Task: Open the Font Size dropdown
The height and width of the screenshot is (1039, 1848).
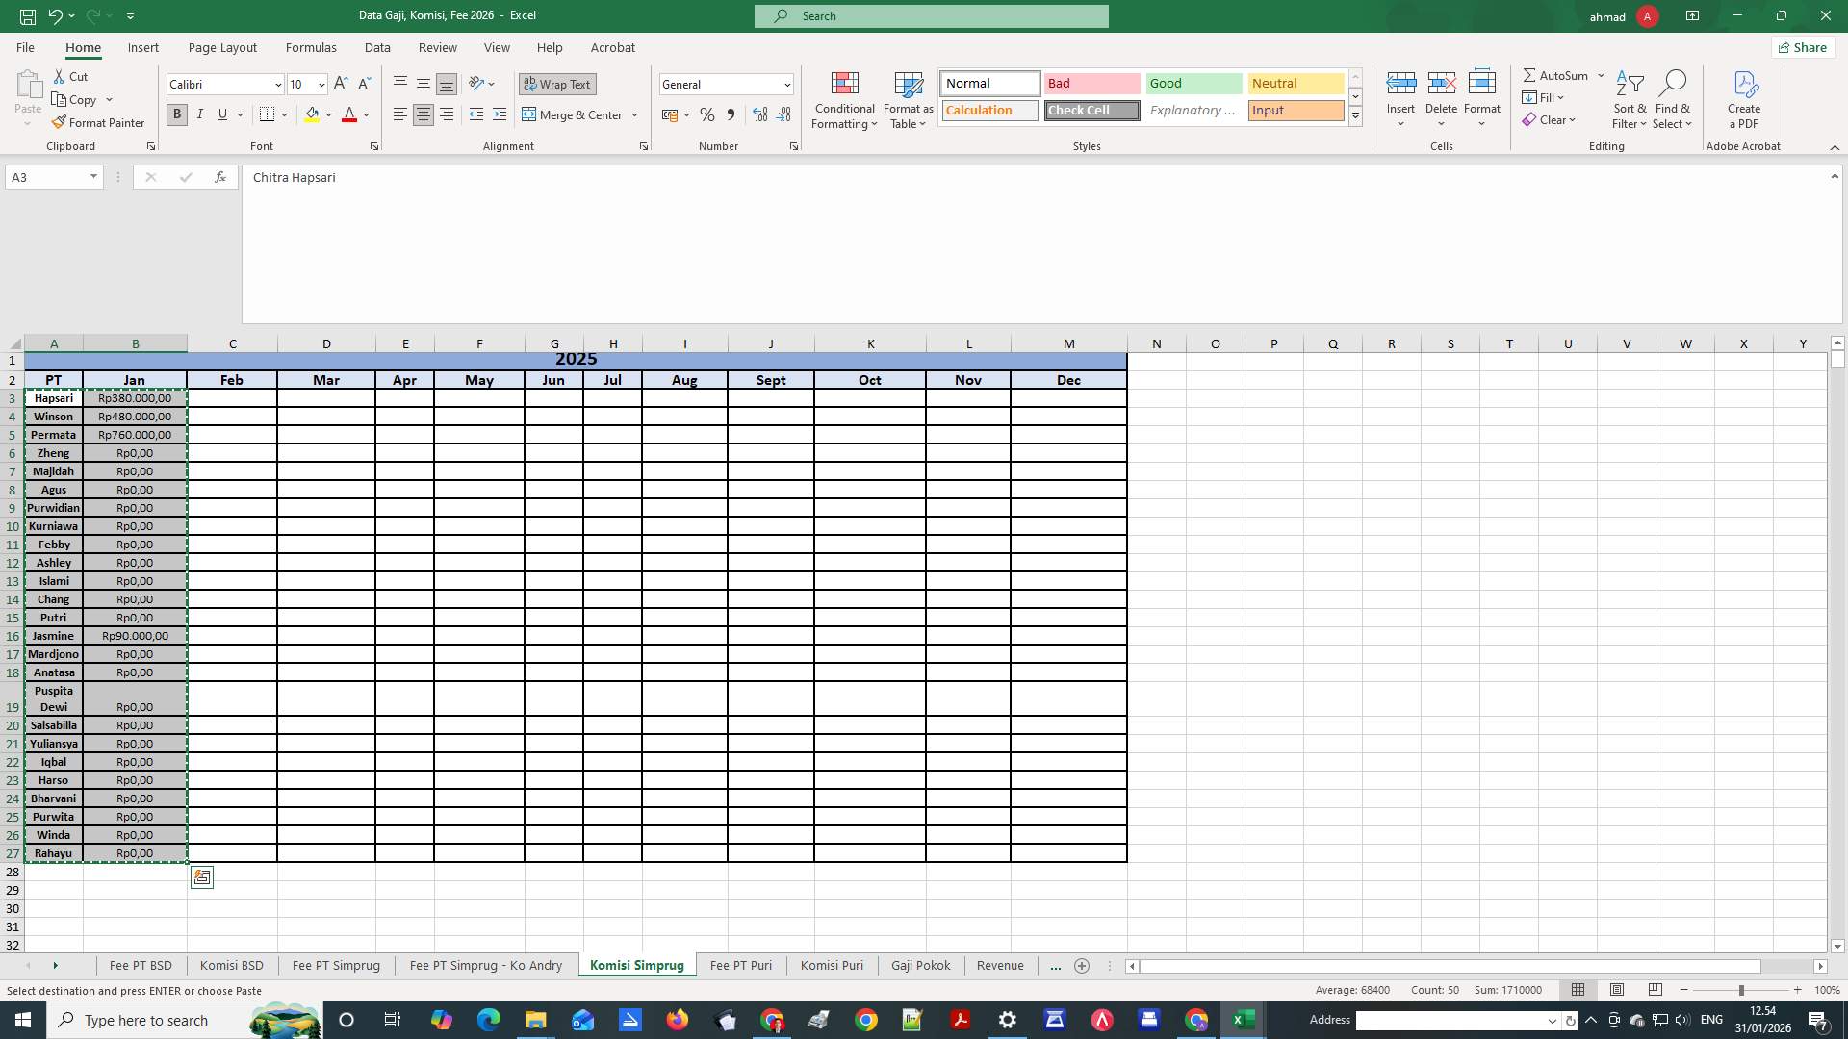Action: point(321,84)
